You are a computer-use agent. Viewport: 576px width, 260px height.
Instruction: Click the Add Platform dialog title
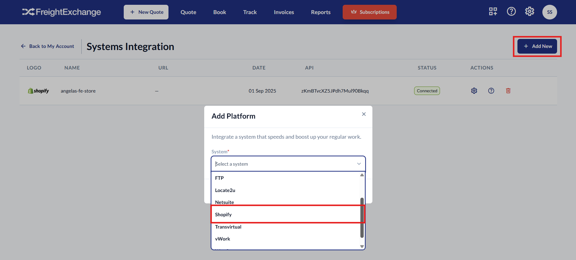click(233, 116)
